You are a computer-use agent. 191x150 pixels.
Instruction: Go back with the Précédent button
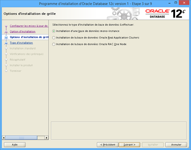point(108,145)
